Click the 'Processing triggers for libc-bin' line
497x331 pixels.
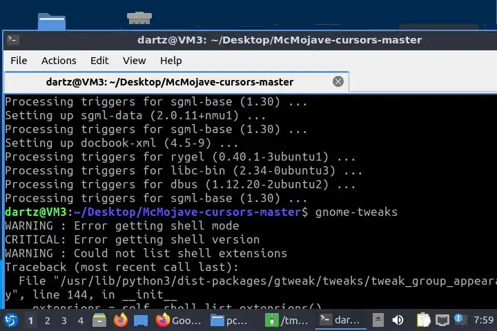tap(184, 171)
